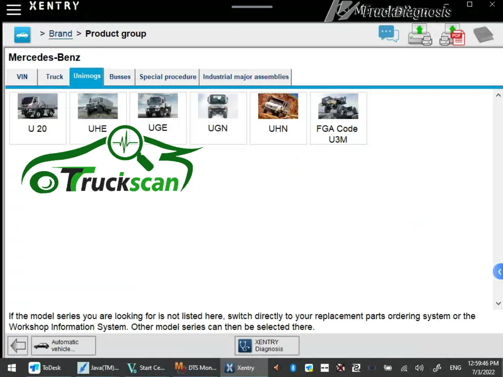Select the UGE model series
Image resolution: width=503 pixels, height=377 pixels.
[x=158, y=118]
